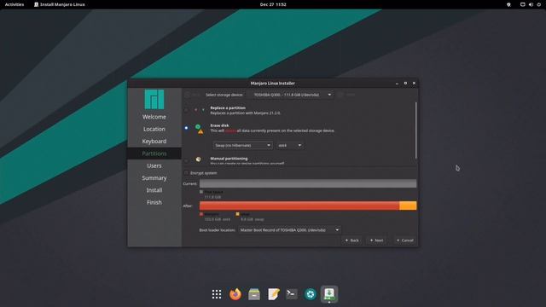Image resolution: width=546 pixels, height=307 pixels.
Task: Go to the Location step
Action: (154, 129)
